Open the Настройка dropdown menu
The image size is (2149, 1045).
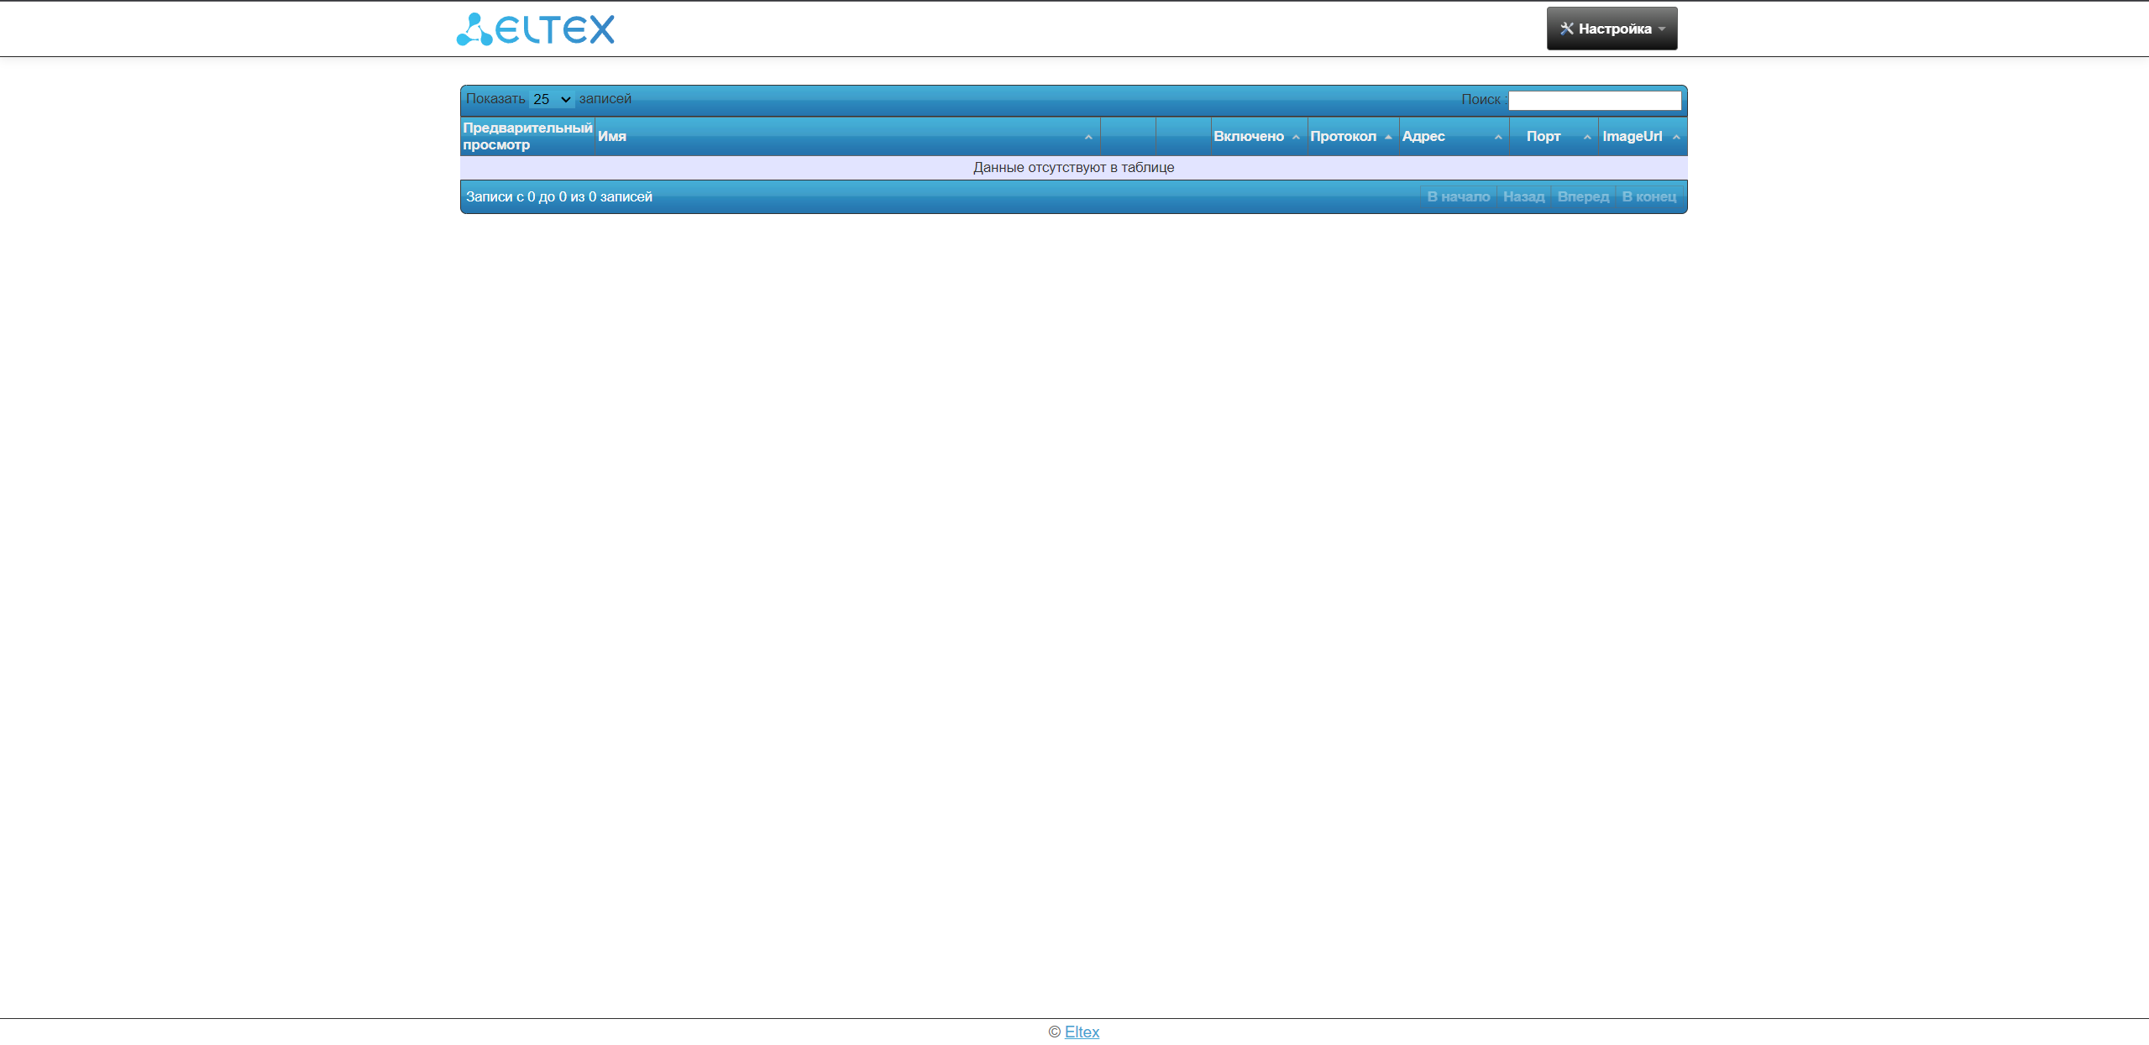click(x=1611, y=29)
